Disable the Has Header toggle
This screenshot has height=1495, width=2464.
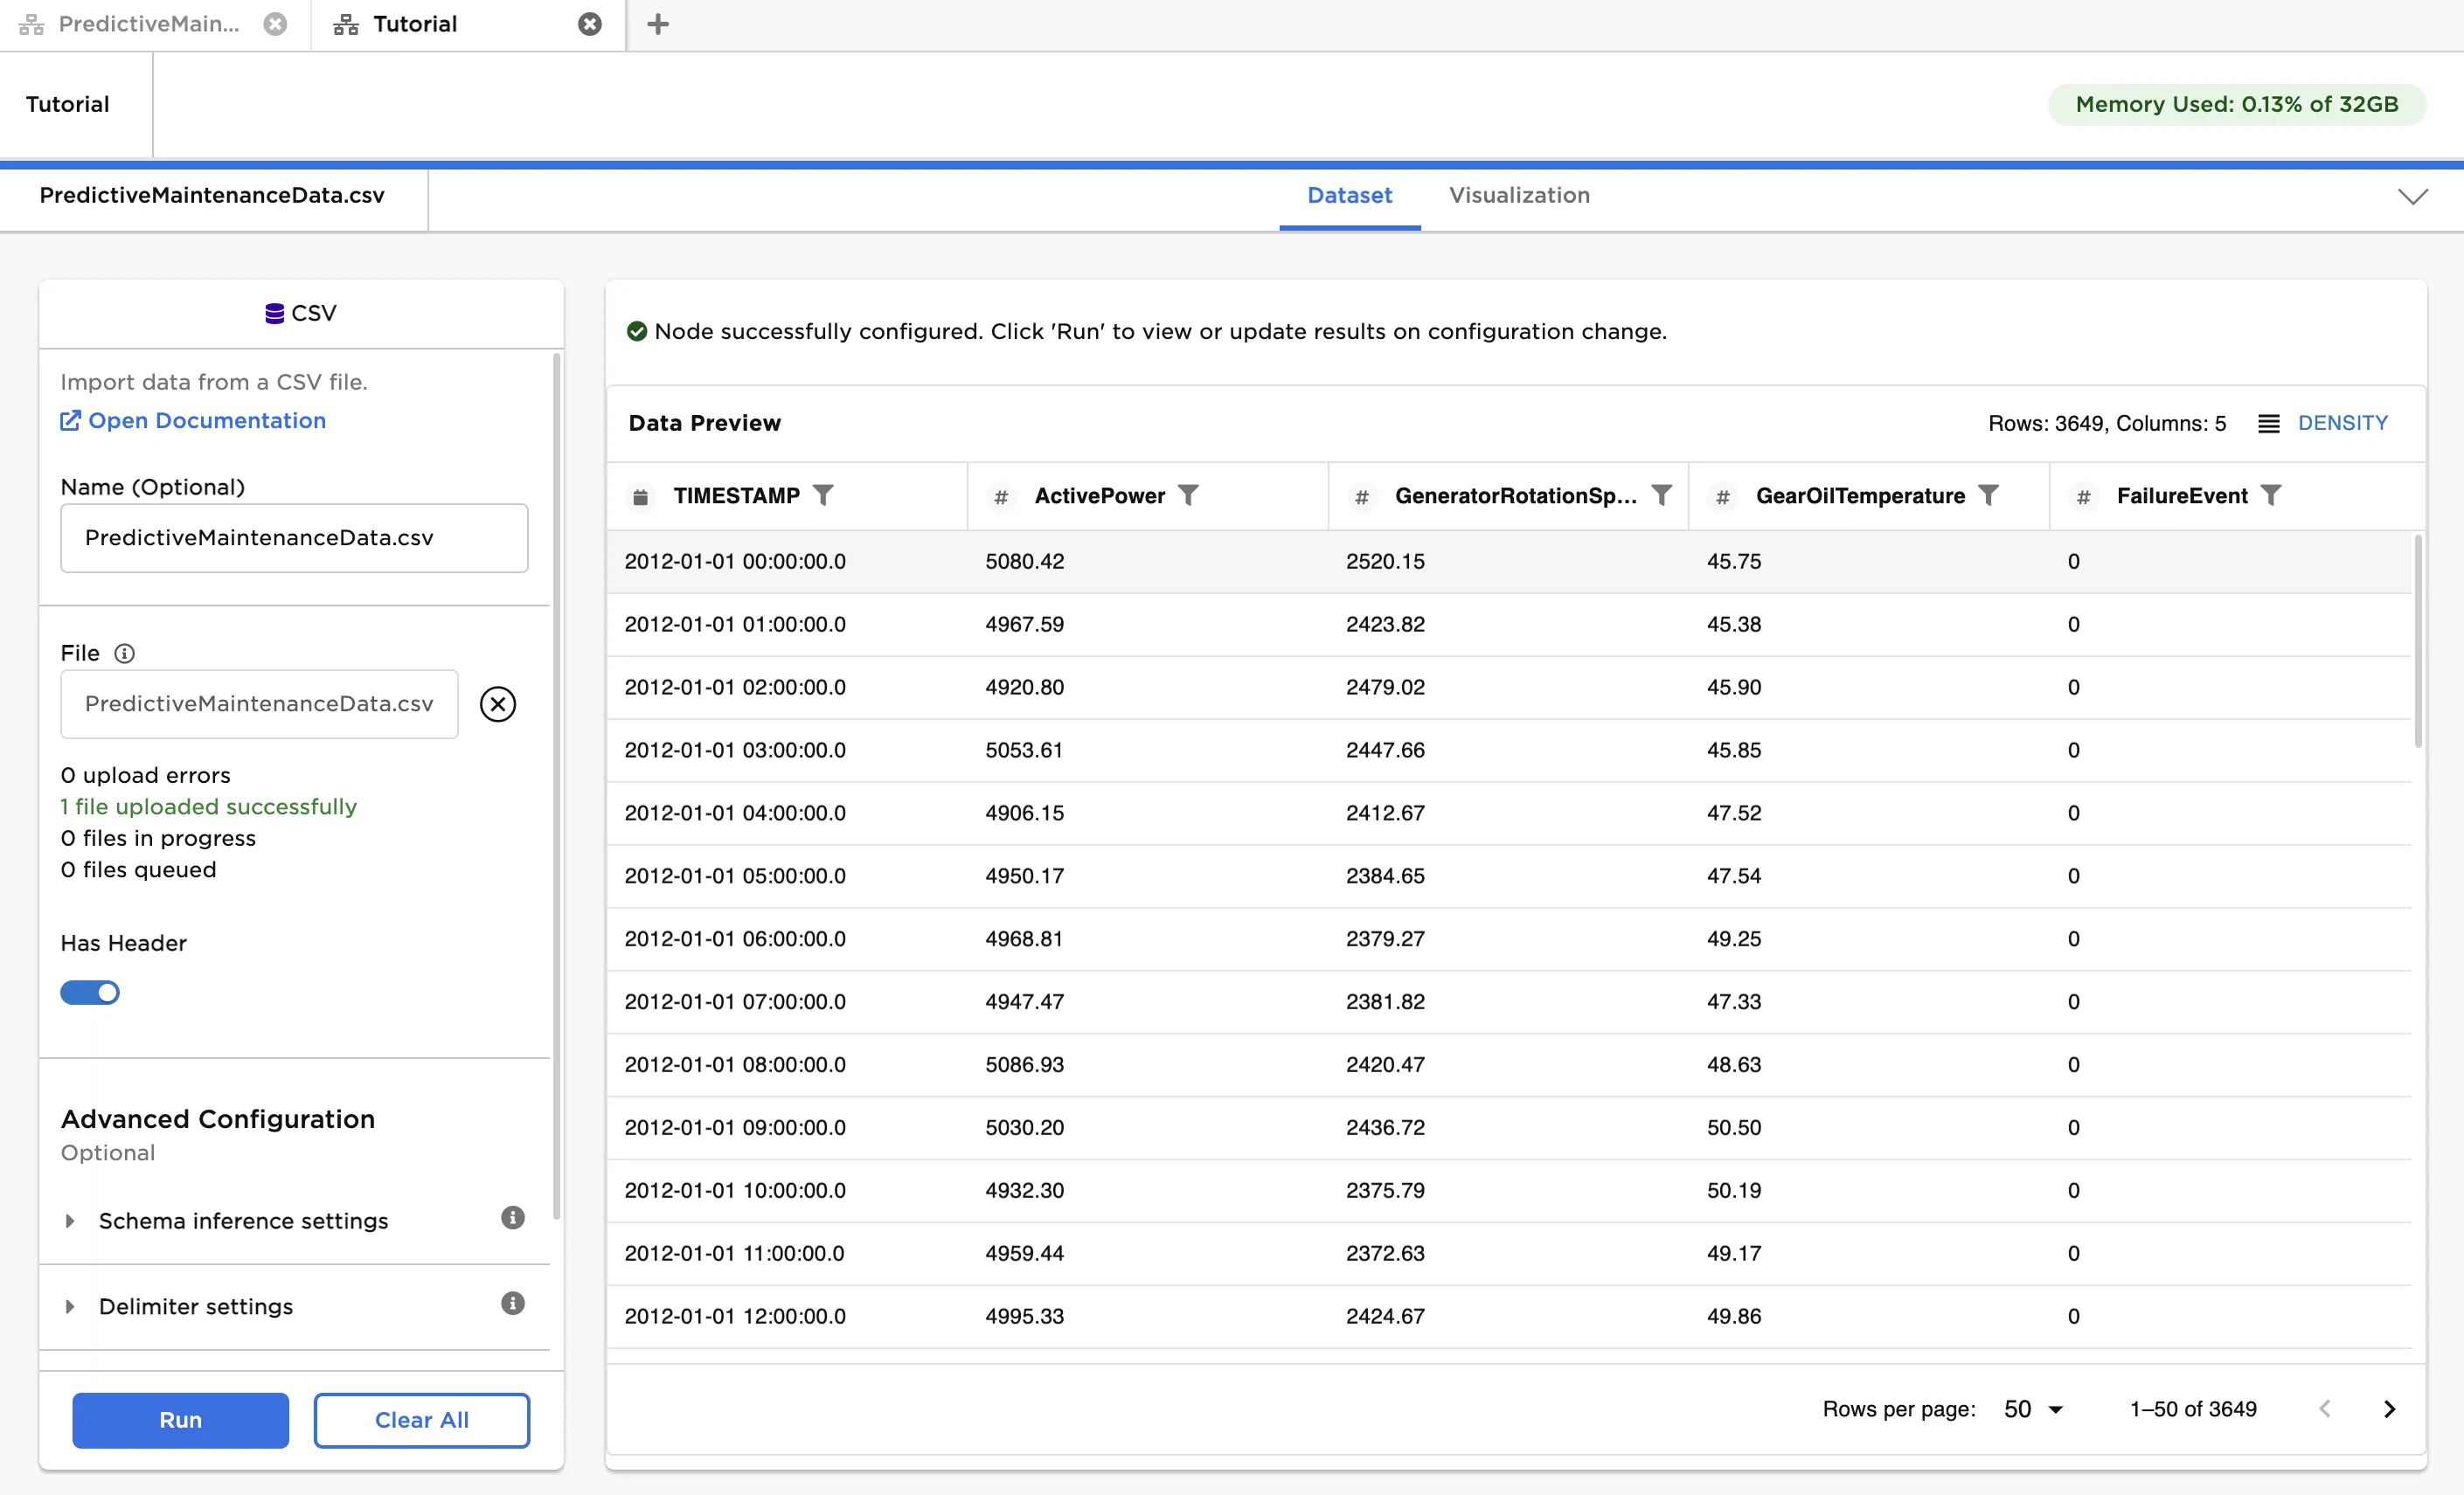click(x=90, y=992)
